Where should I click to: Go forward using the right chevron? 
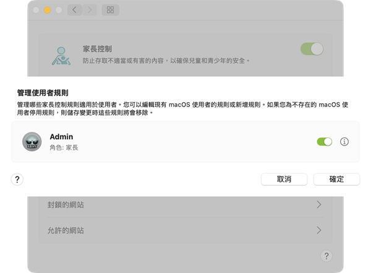pyautogui.click(x=90, y=10)
